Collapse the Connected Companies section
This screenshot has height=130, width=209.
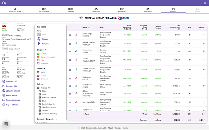pos(56,119)
